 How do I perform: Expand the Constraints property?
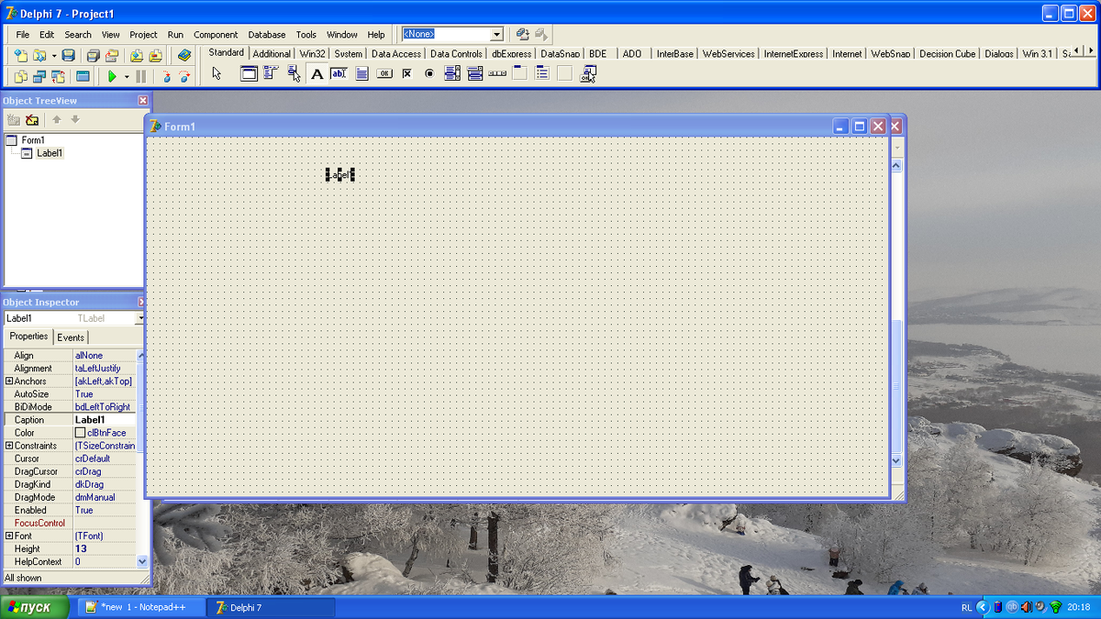coord(9,446)
